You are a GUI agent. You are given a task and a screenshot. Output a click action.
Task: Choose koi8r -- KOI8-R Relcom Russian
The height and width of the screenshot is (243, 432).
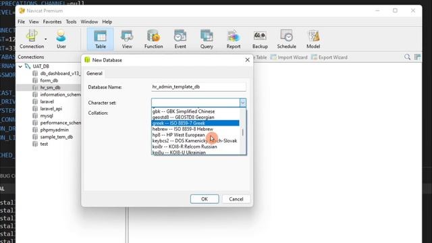tap(195, 146)
